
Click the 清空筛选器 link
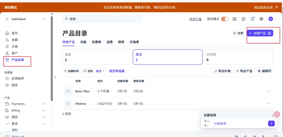pyautogui.click(x=117, y=71)
